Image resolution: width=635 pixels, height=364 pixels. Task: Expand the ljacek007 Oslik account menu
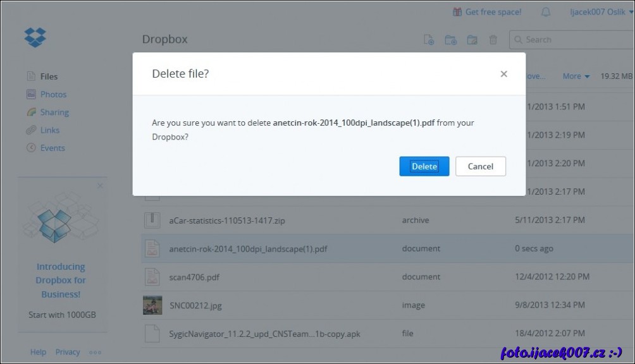597,12
